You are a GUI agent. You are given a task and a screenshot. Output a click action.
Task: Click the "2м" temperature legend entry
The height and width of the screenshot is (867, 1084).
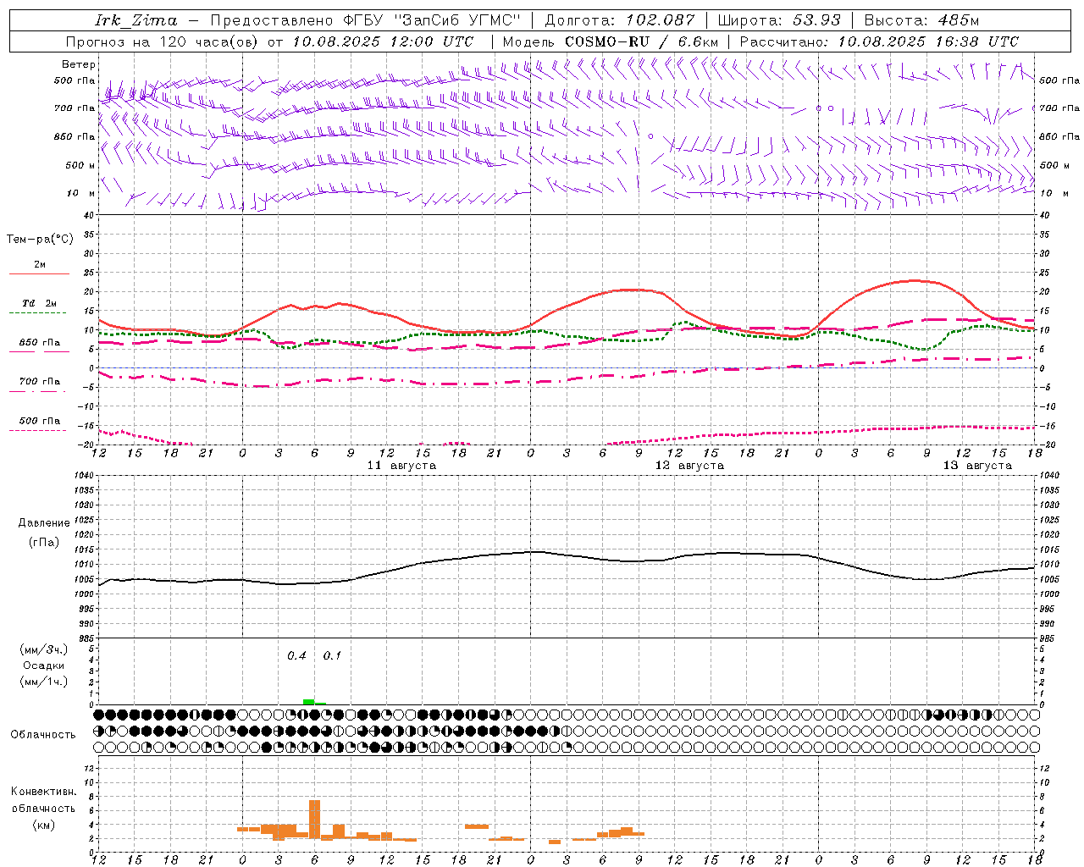coord(40,265)
